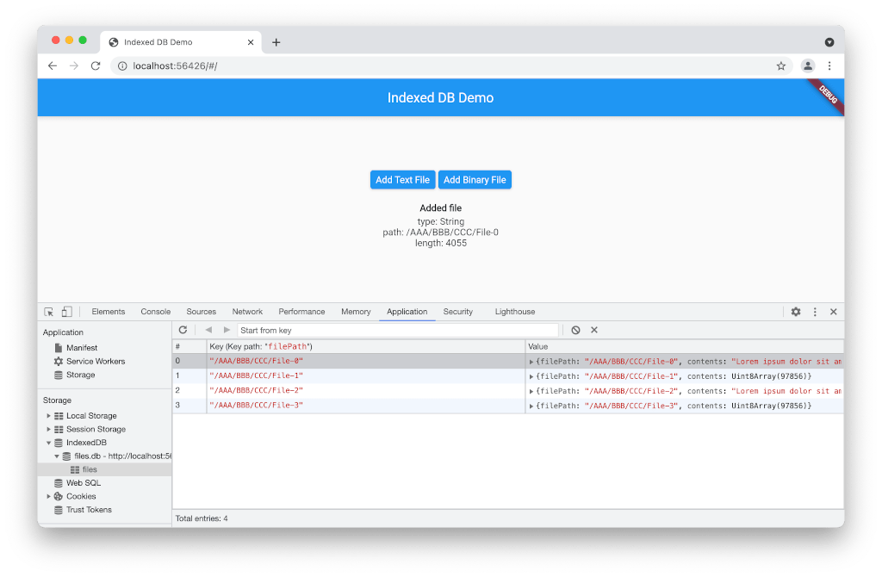Click the Toggle Device Toolbar icon

tap(66, 311)
